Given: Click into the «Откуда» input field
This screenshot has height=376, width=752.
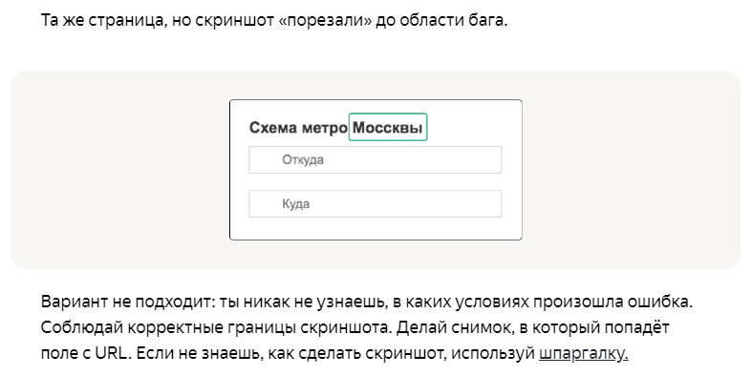Looking at the screenshot, I should point(375,159).
